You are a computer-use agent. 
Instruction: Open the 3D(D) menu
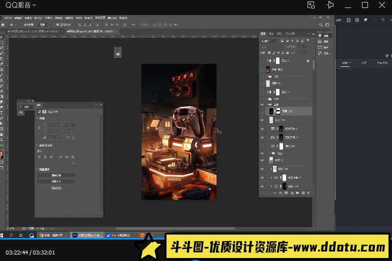(x=79, y=18)
